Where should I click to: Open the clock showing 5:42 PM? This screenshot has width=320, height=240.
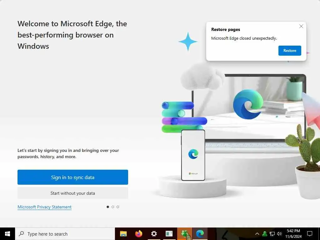click(x=293, y=234)
